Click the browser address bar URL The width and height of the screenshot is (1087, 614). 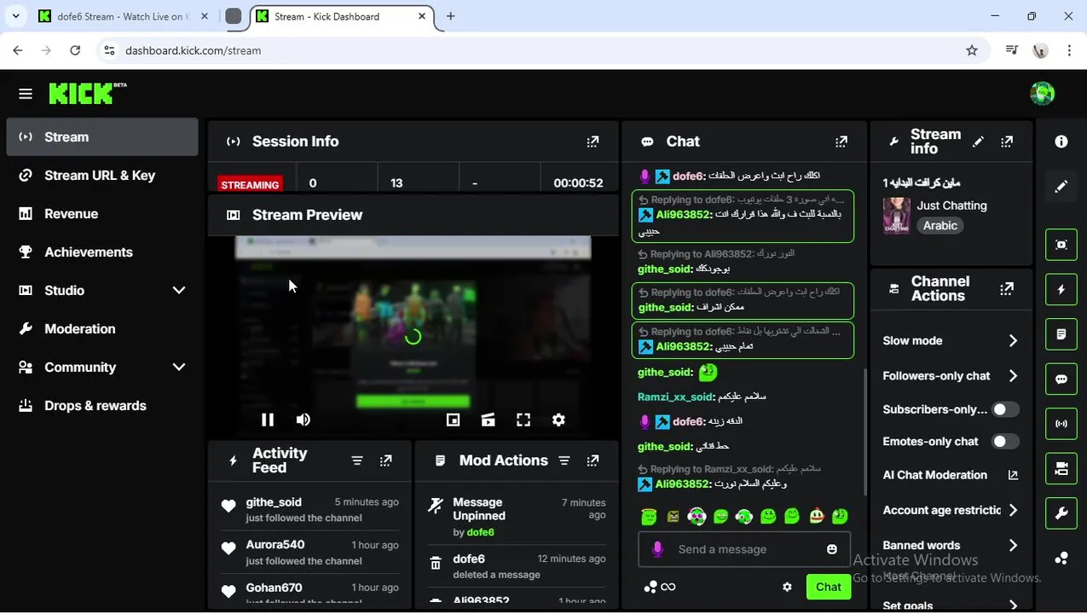[193, 50]
